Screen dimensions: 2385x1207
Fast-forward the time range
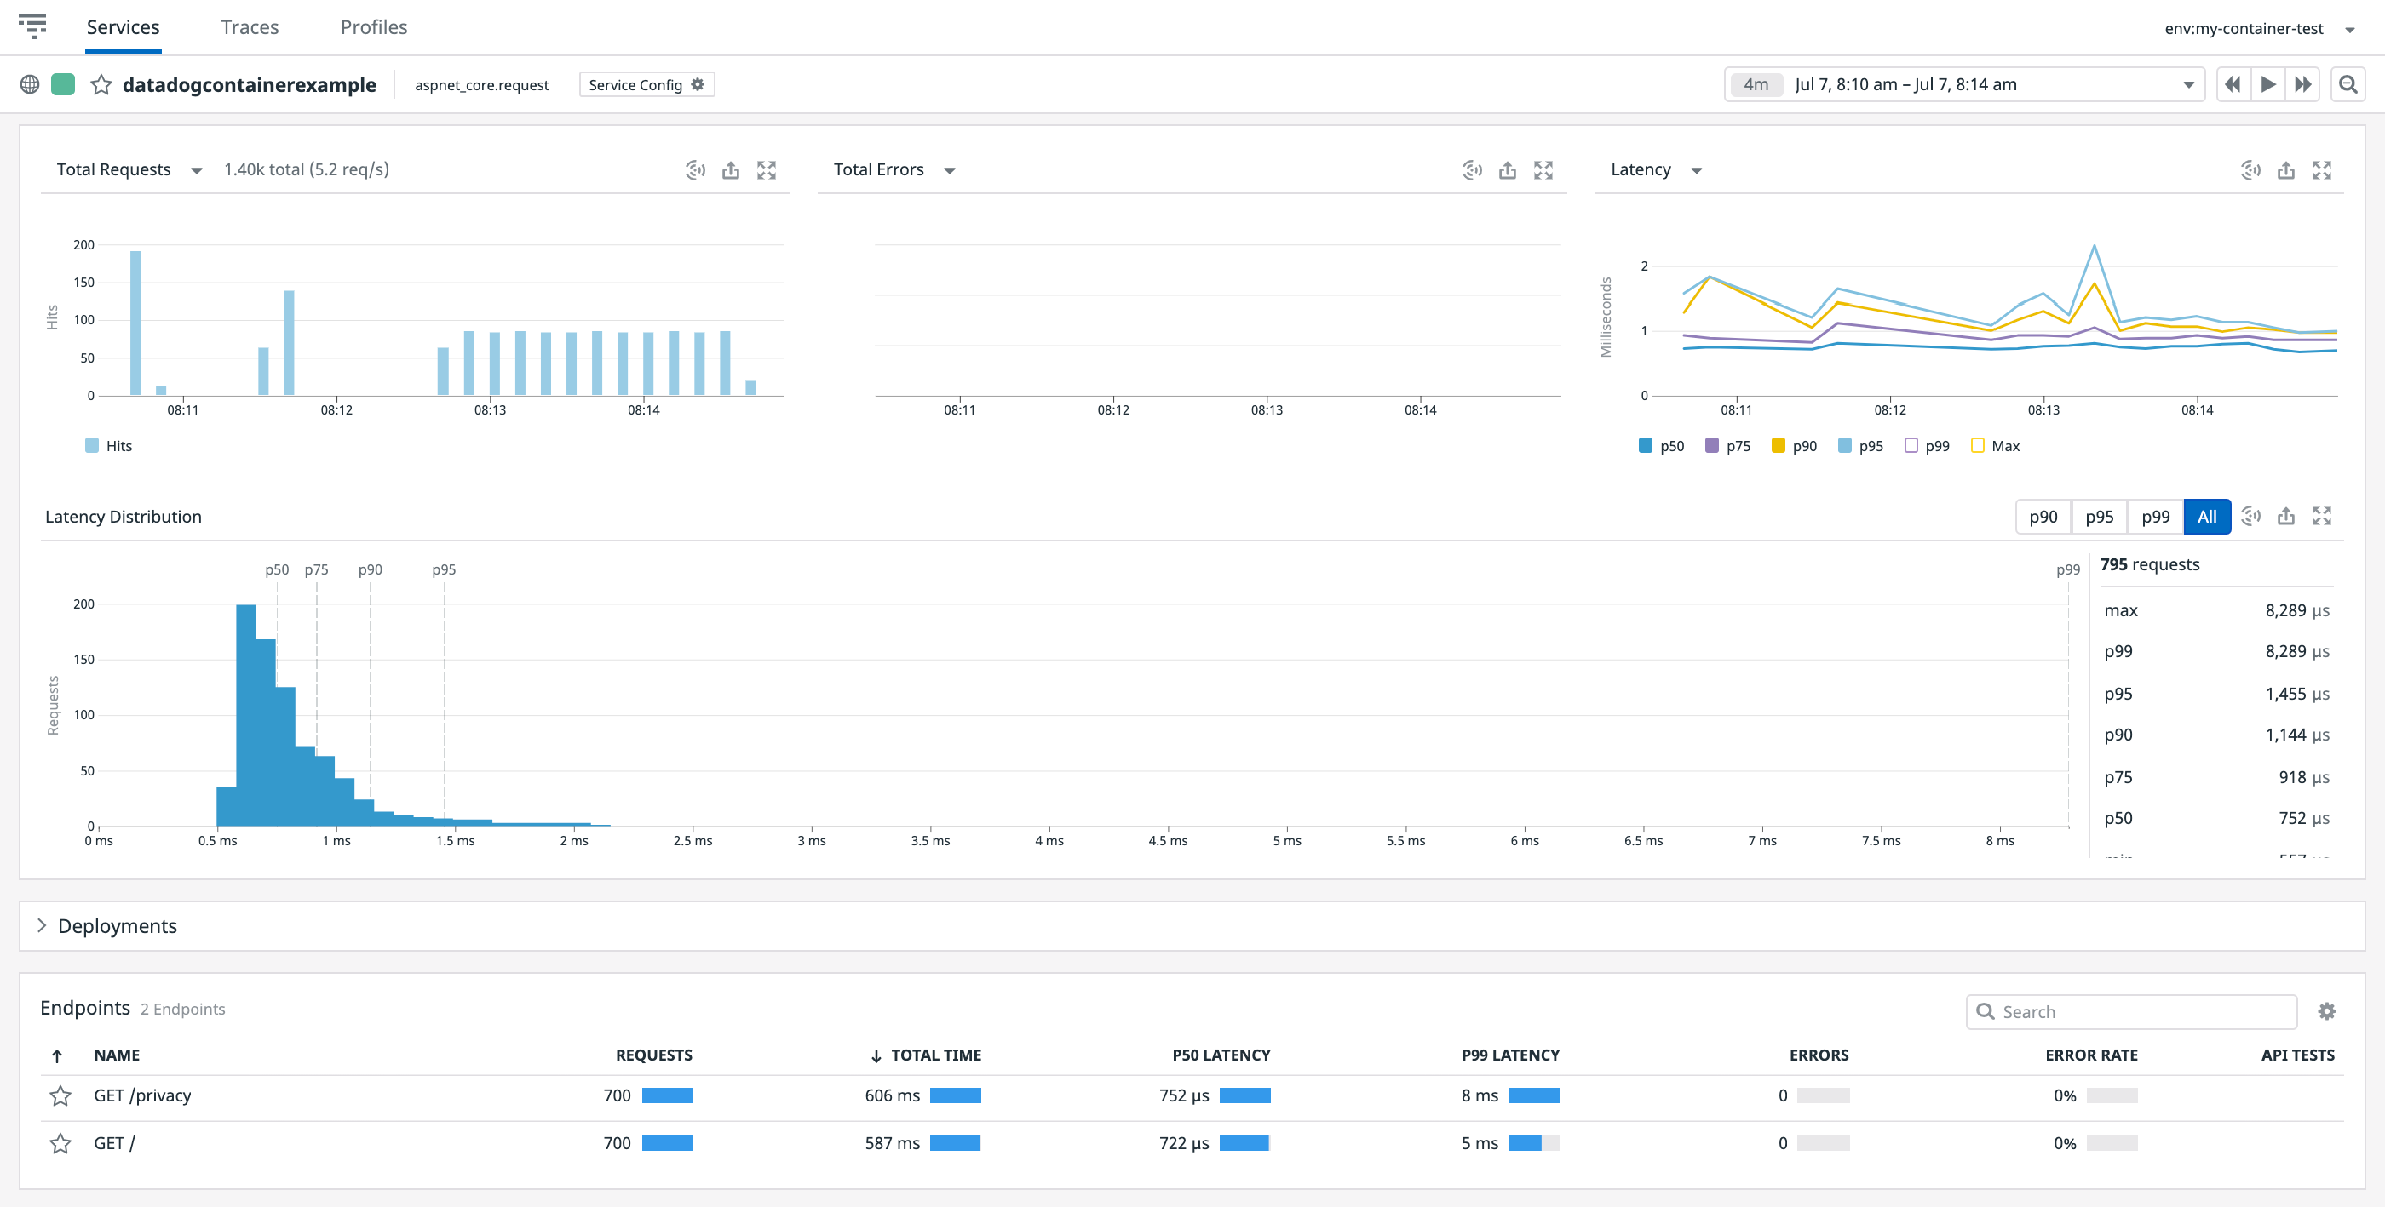[x=2302, y=84]
